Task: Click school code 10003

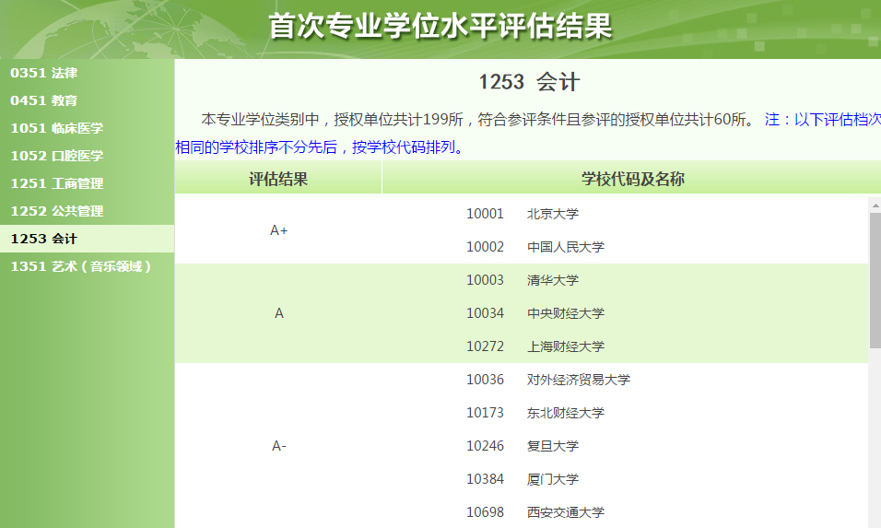Action: (485, 280)
